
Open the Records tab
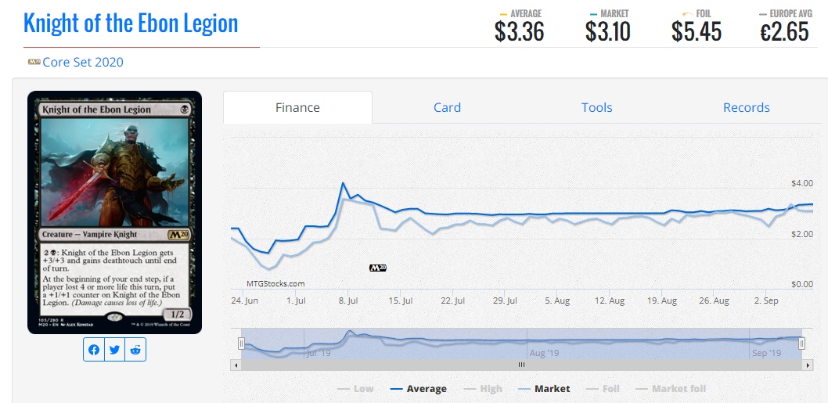point(746,107)
